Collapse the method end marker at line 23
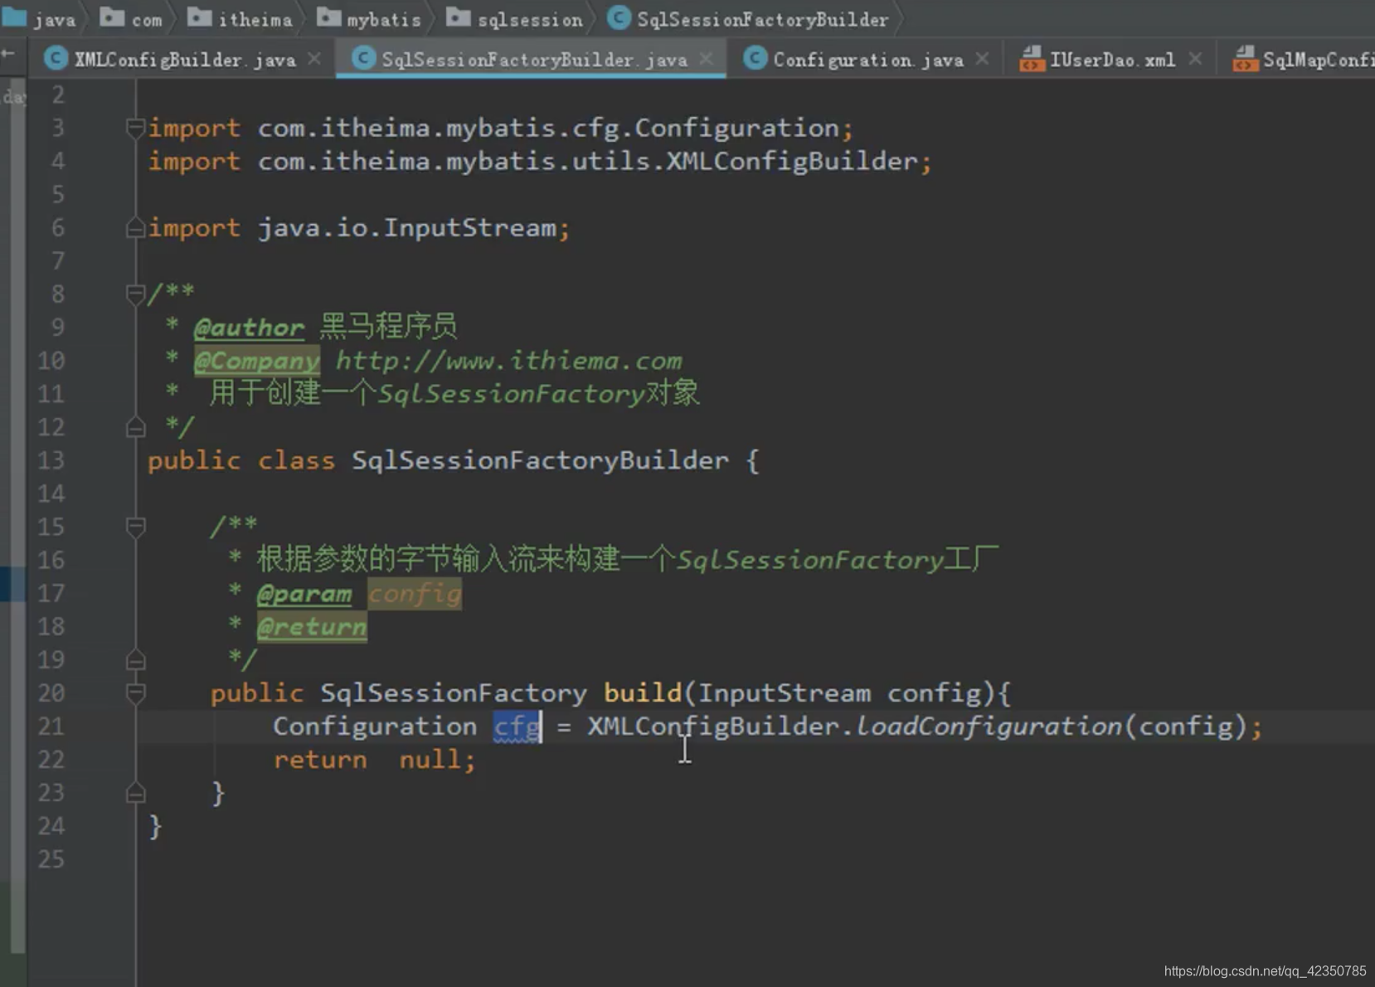Screen dimensions: 1375x987 click(x=136, y=793)
